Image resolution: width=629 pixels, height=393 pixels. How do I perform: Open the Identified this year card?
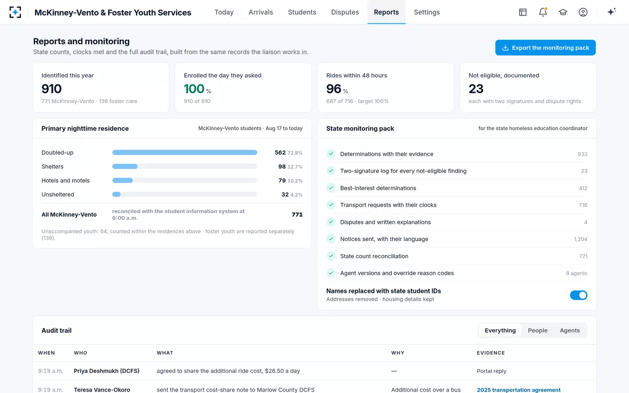click(x=101, y=88)
